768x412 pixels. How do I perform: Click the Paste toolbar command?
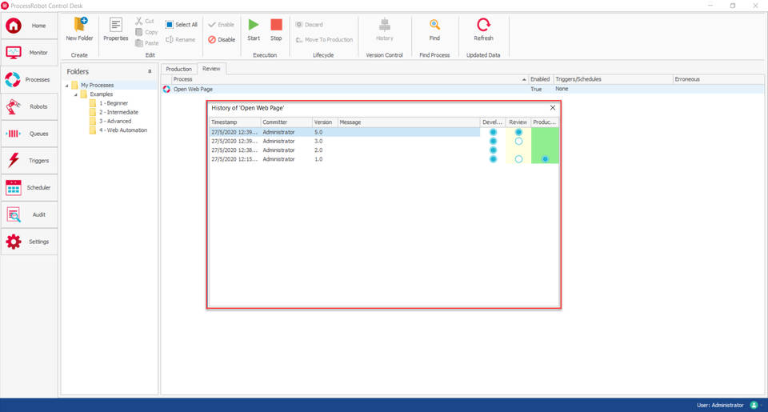(x=146, y=43)
